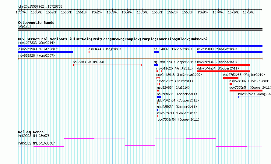Open the esv2751909 (Pinto2007) variant label
Viewport: 271px width, 164px height.
coord(38,49)
